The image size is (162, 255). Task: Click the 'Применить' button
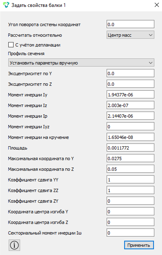[139, 245]
